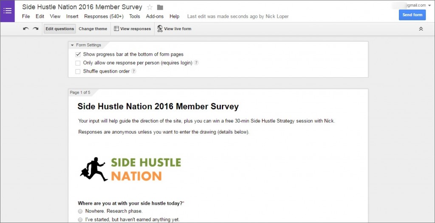Screen dimensions: 435x223
Task: Open the Add-ons menu
Action: pos(155,17)
